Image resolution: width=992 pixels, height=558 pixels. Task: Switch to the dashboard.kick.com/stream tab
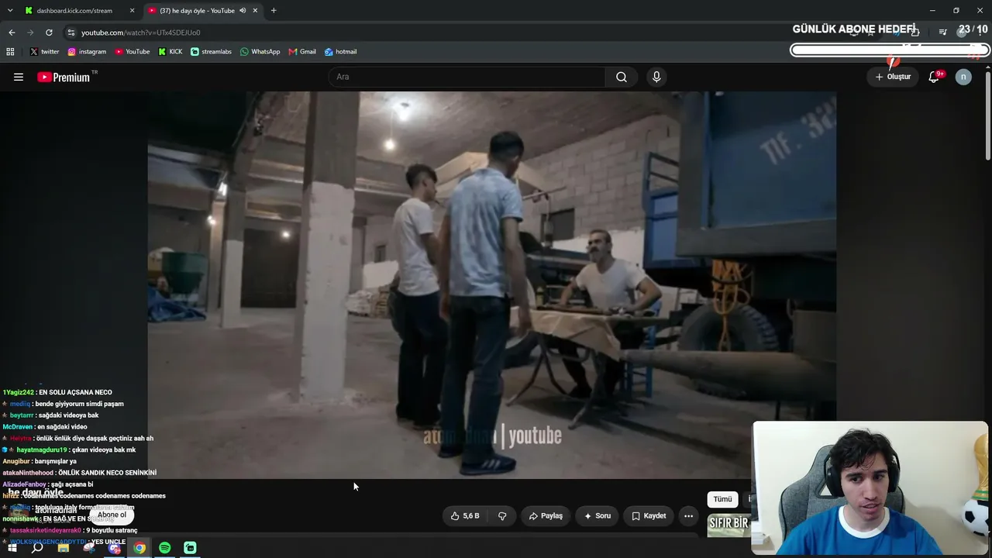[74, 11]
